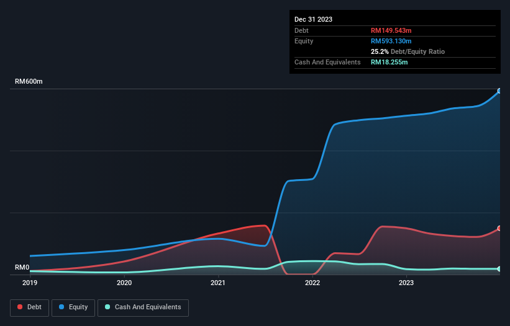The height and width of the screenshot is (326, 510).
Task: Click the RM593.130m equity value
Action: point(391,41)
